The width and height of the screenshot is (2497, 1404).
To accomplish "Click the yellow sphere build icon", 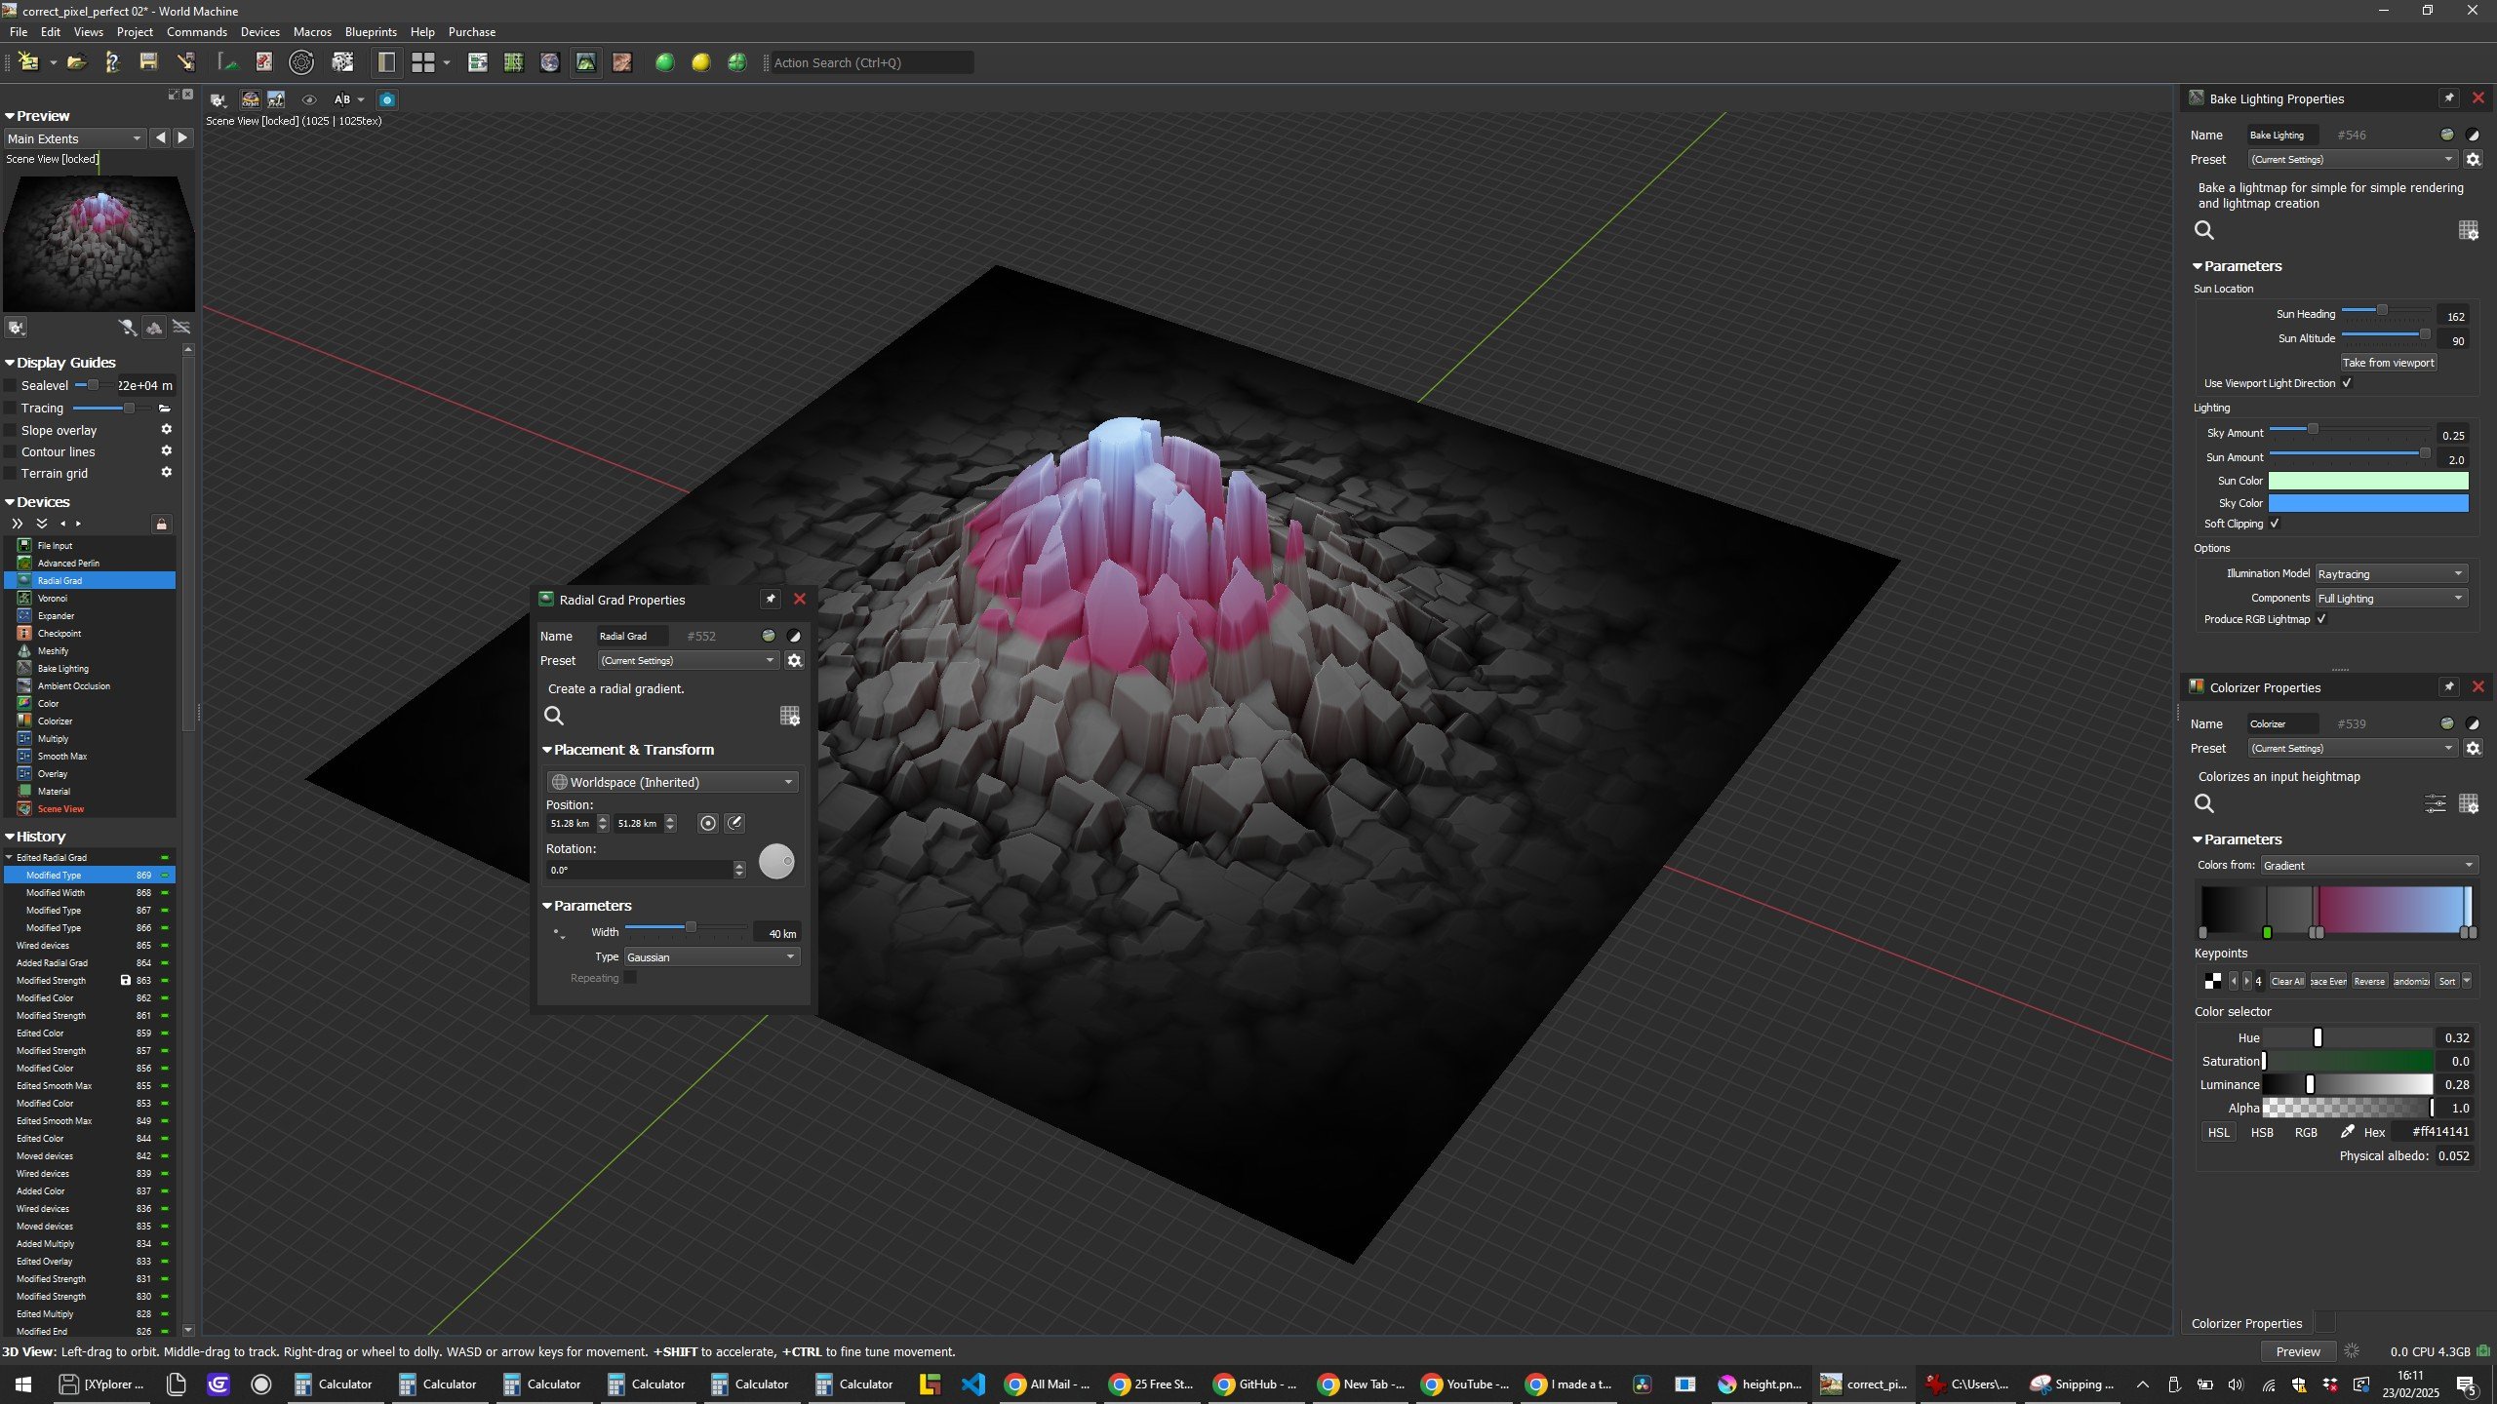I will (700, 62).
